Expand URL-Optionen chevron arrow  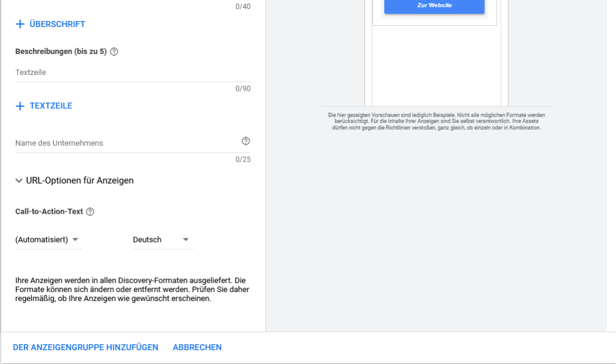click(19, 180)
